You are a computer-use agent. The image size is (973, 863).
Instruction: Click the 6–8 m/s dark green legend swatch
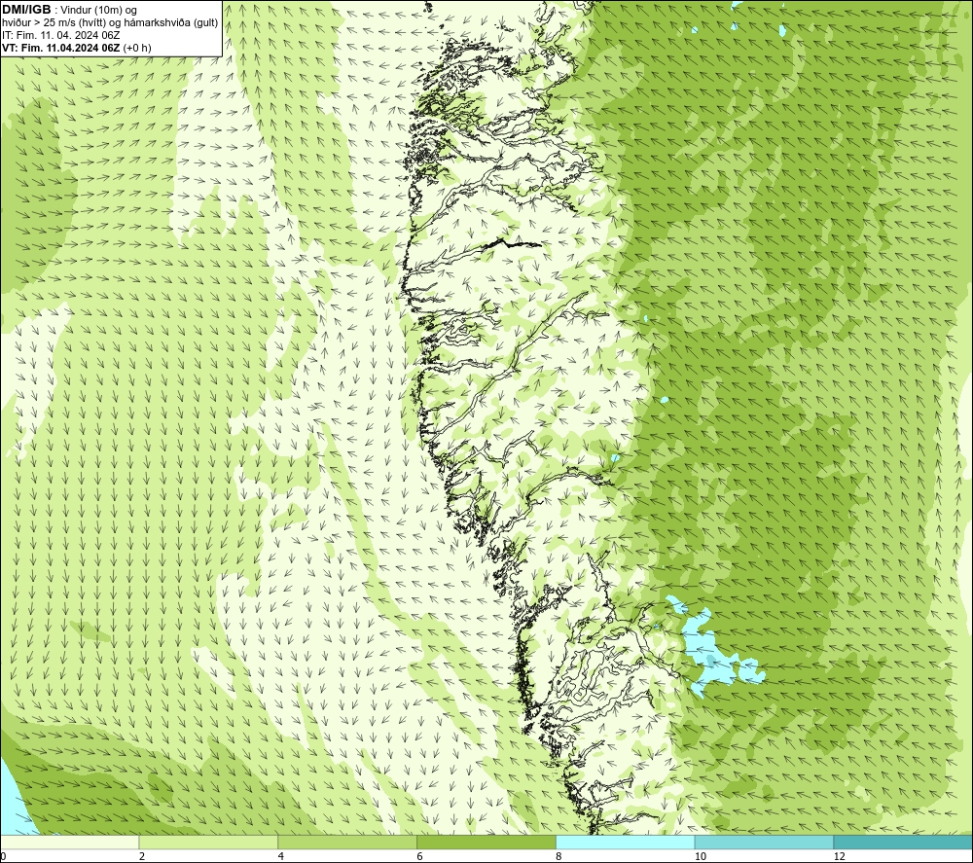[486, 842]
